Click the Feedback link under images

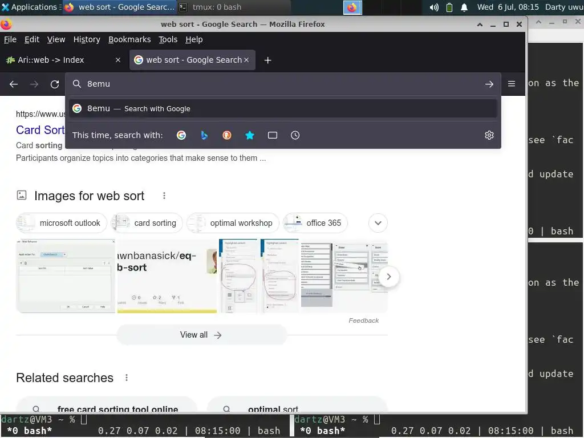[363, 321]
